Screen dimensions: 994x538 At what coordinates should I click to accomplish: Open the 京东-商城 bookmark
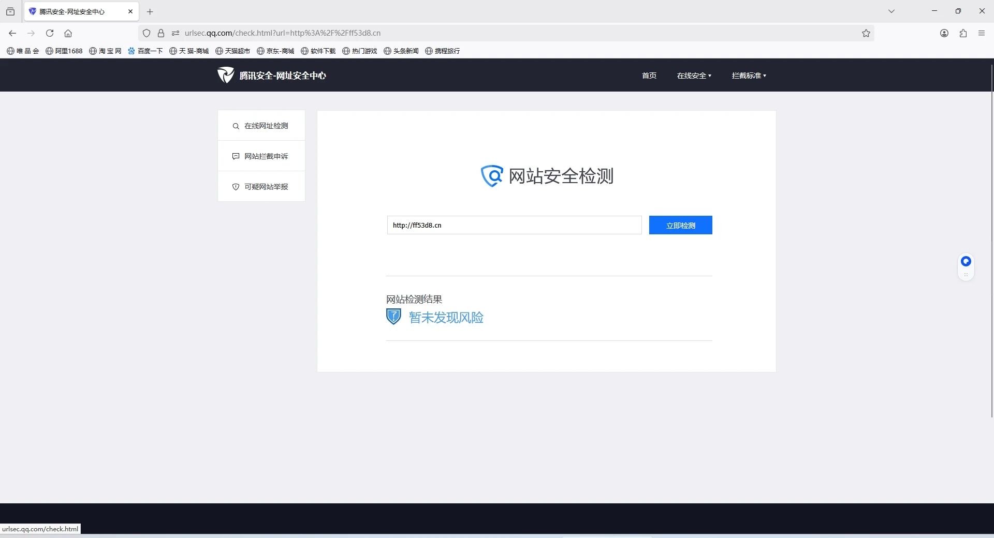coord(275,51)
